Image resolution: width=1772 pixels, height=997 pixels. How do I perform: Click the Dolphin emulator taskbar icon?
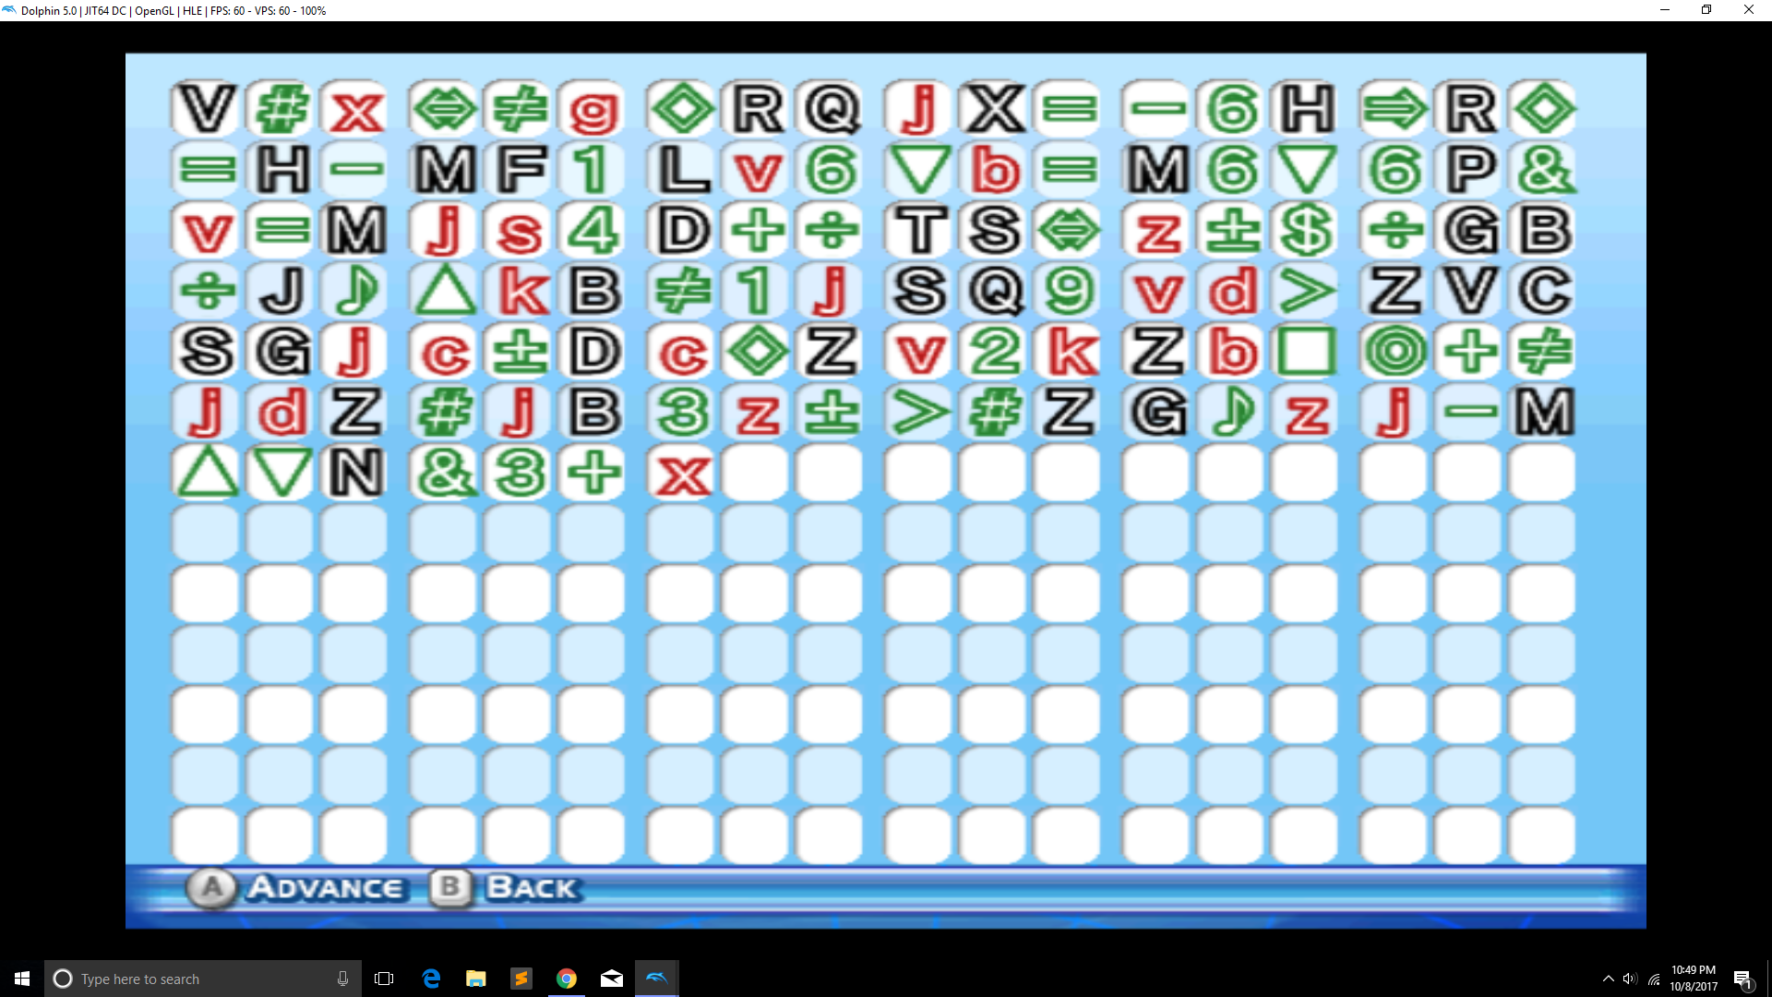click(x=657, y=979)
